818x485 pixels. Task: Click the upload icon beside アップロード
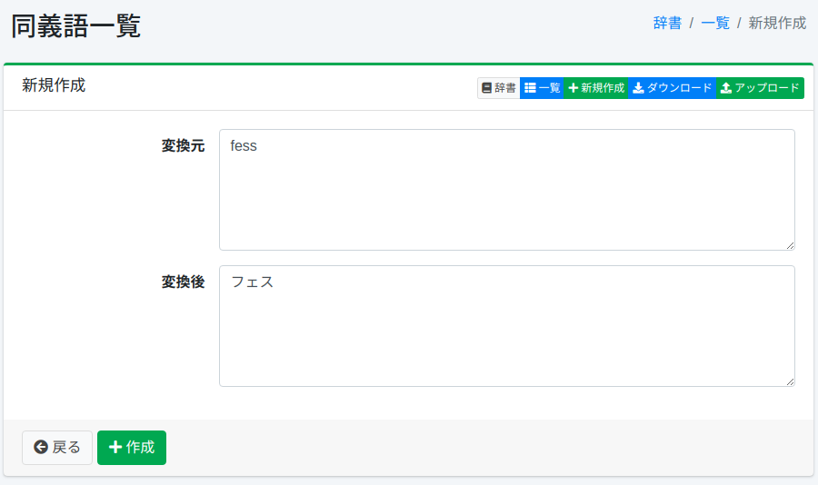pyautogui.click(x=725, y=88)
